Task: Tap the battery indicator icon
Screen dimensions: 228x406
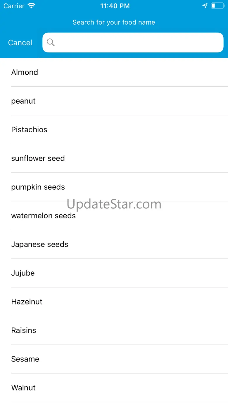Action: pos(217,6)
